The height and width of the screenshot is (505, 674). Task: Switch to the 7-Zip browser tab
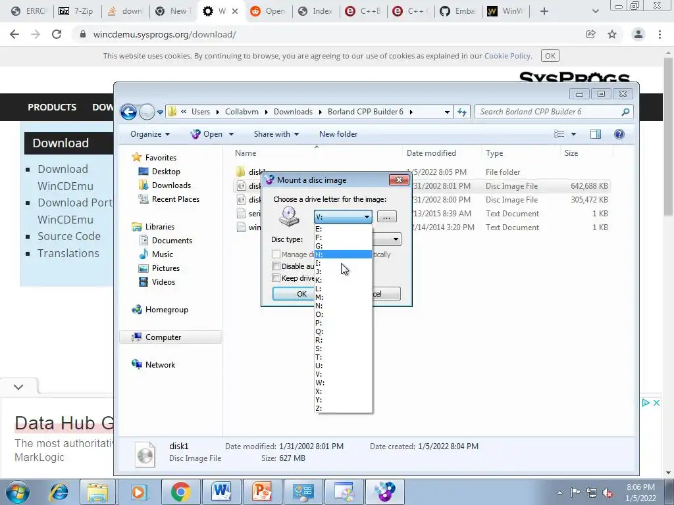[77, 11]
